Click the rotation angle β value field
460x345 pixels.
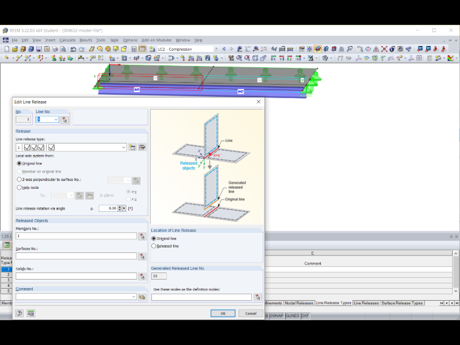coord(108,208)
